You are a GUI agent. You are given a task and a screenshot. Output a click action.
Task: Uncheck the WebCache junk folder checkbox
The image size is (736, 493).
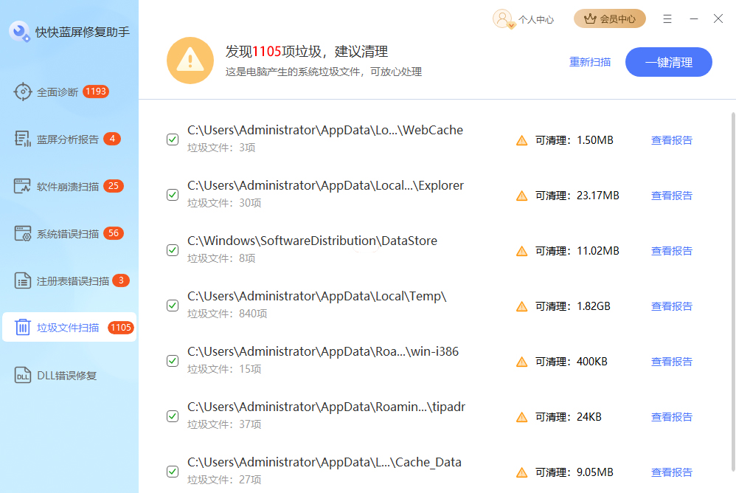point(173,139)
